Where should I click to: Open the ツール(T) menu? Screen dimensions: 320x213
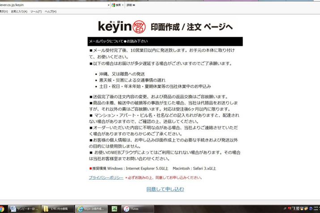36,12
